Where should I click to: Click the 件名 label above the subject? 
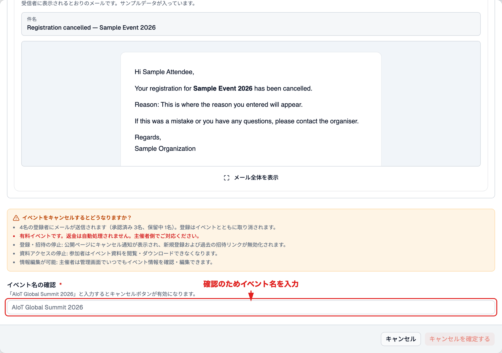click(x=32, y=19)
